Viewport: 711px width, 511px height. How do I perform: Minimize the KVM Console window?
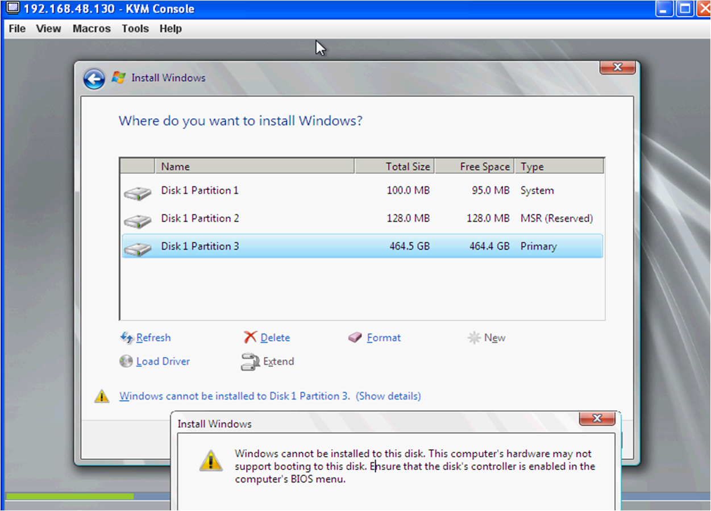(665, 9)
